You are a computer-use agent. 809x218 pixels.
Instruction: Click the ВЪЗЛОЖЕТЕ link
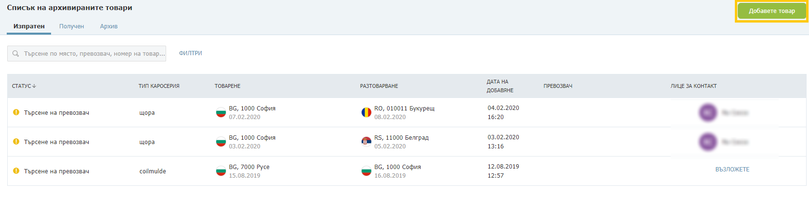coord(732,170)
